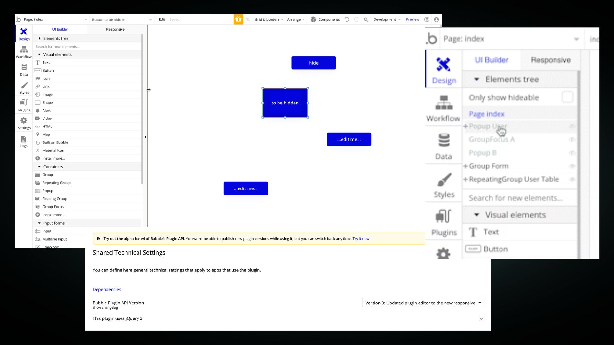
Task: Open the Logs document icon
Action: (24, 140)
